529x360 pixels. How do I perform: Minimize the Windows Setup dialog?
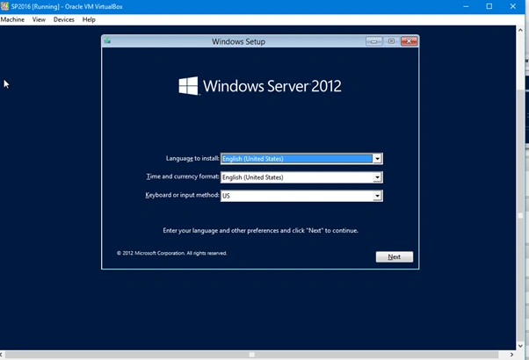coord(373,41)
